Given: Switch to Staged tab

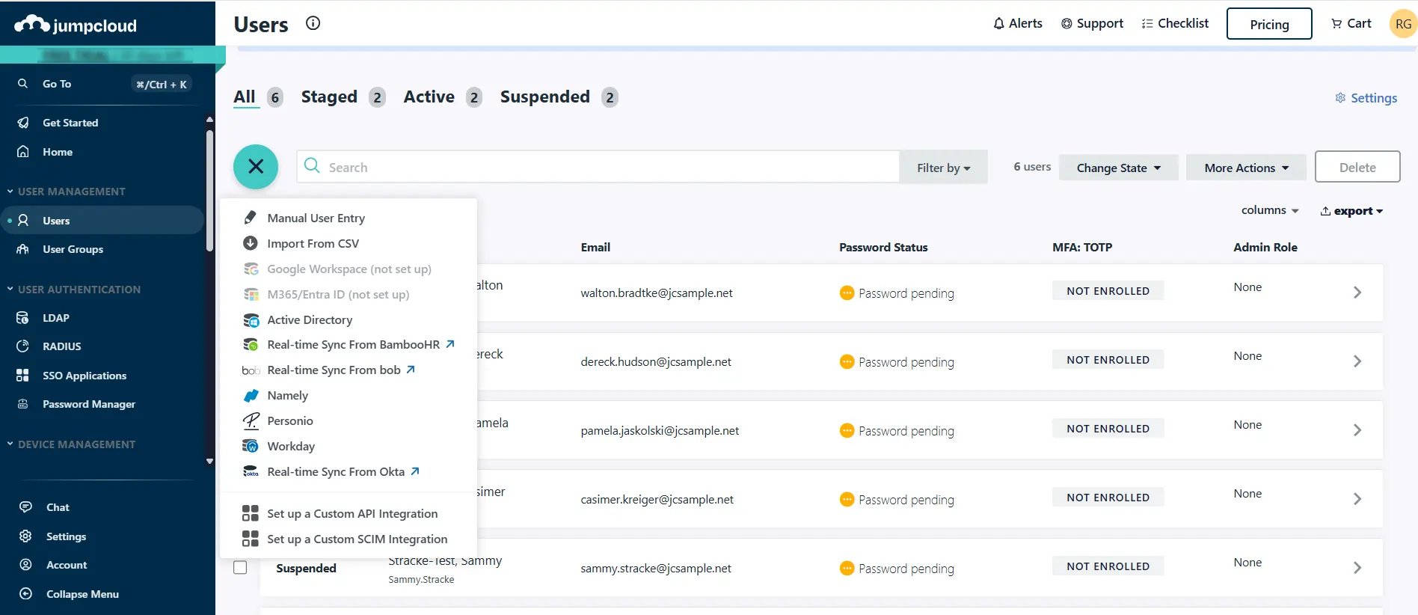Looking at the screenshot, I should [343, 97].
